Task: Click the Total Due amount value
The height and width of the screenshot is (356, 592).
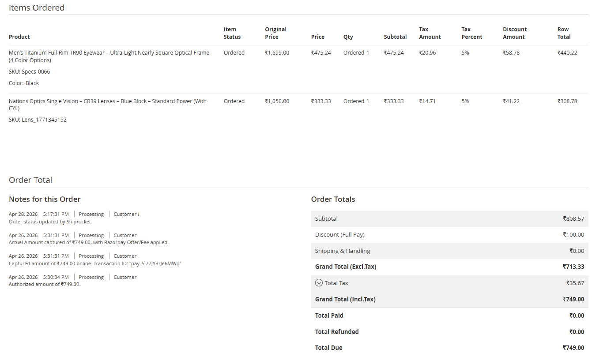Action: [573, 348]
